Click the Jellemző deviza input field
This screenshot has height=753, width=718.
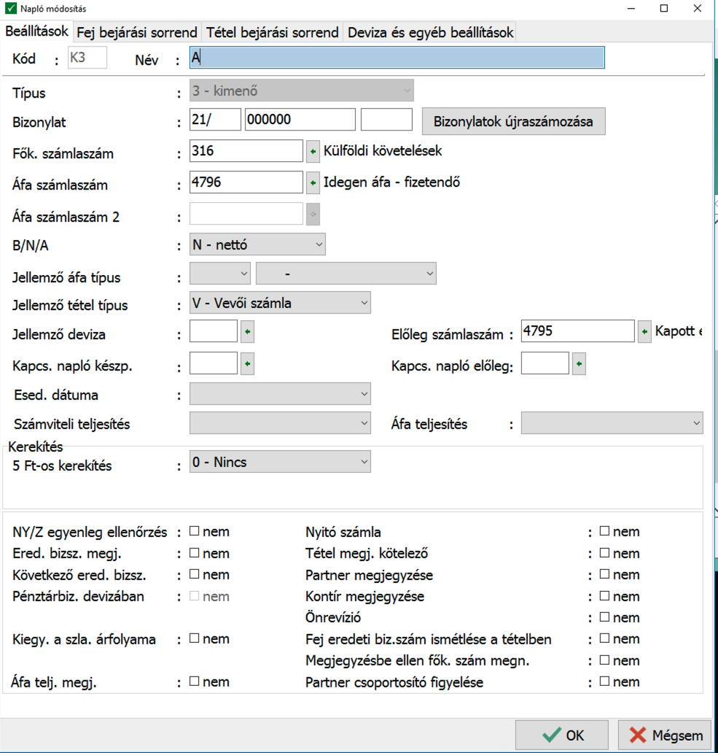click(214, 331)
